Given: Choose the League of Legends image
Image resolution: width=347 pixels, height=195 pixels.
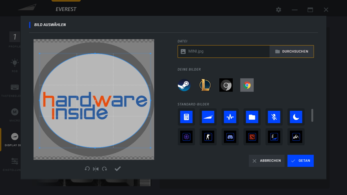Looking at the screenshot, I should (205, 85).
